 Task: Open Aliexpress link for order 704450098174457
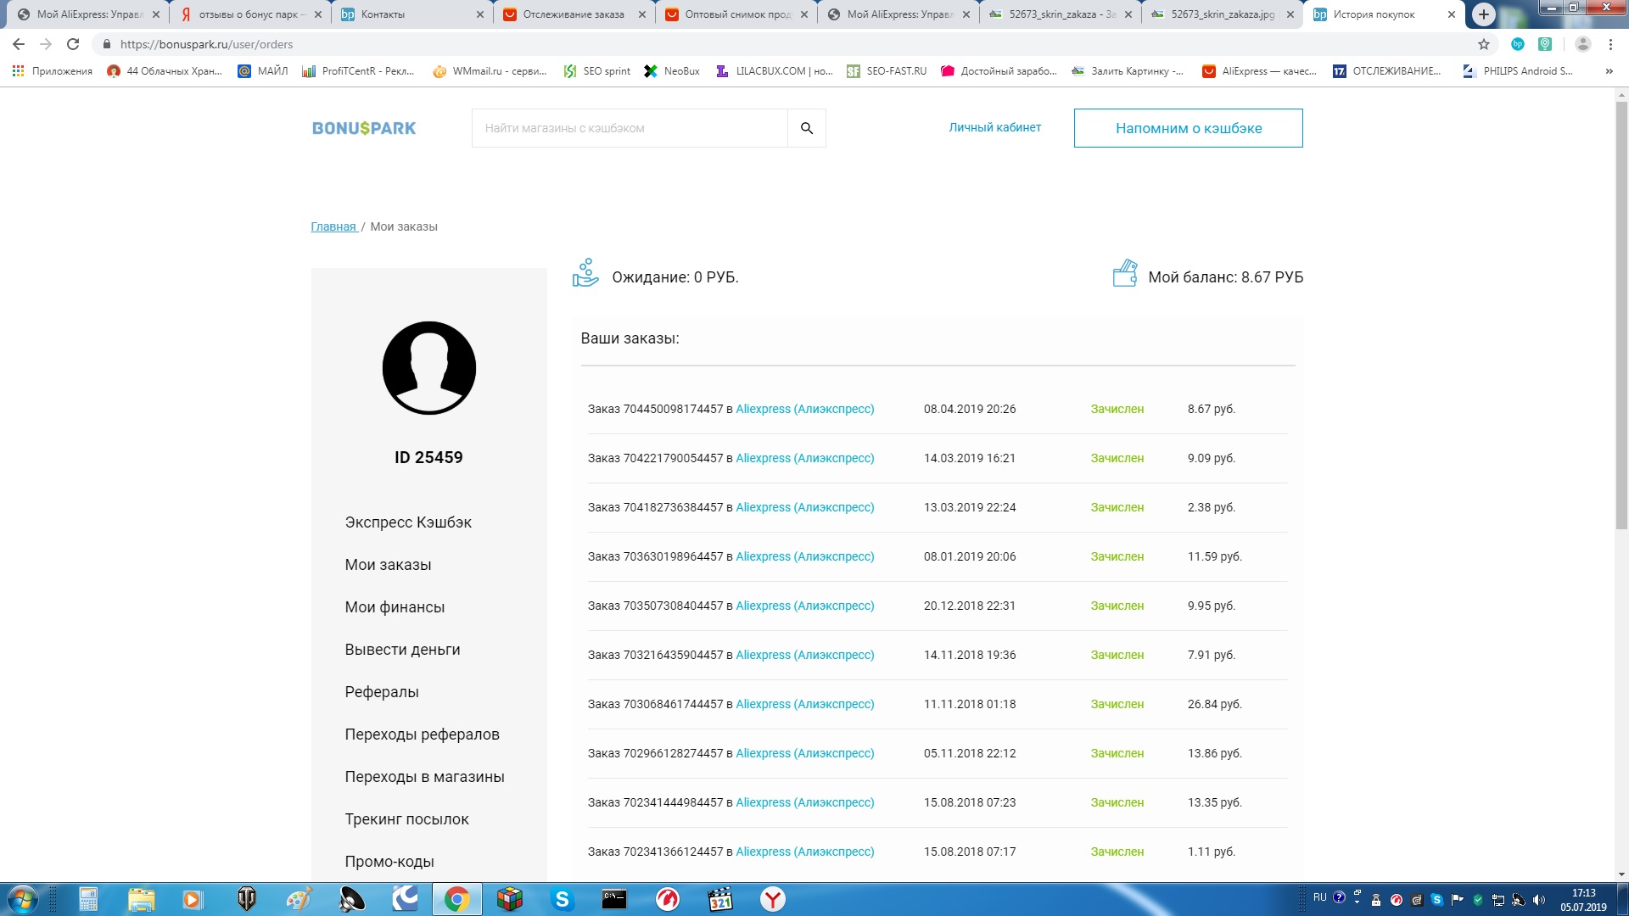click(x=804, y=409)
